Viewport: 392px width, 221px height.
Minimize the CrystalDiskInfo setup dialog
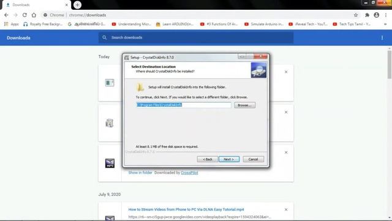(242, 56)
